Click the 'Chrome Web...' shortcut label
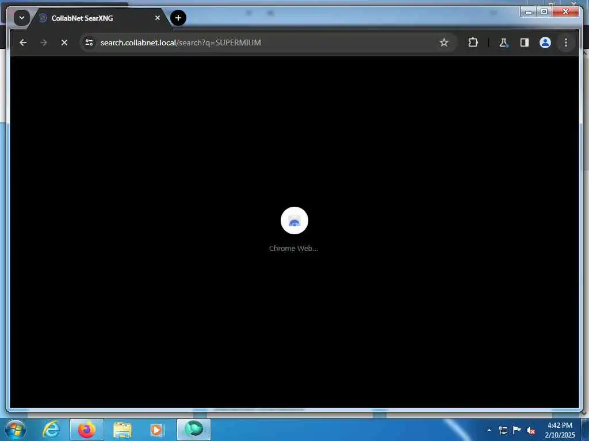 pyautogui.click(x=293, y=248)
